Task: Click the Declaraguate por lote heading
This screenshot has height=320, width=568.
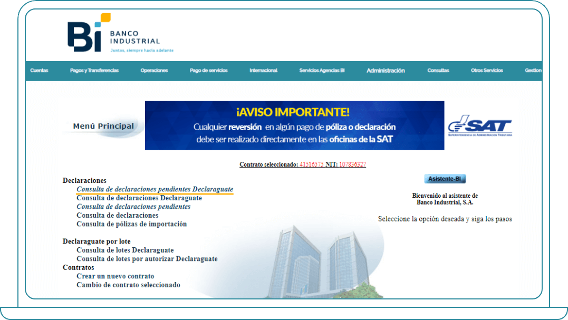Action: 97,241
